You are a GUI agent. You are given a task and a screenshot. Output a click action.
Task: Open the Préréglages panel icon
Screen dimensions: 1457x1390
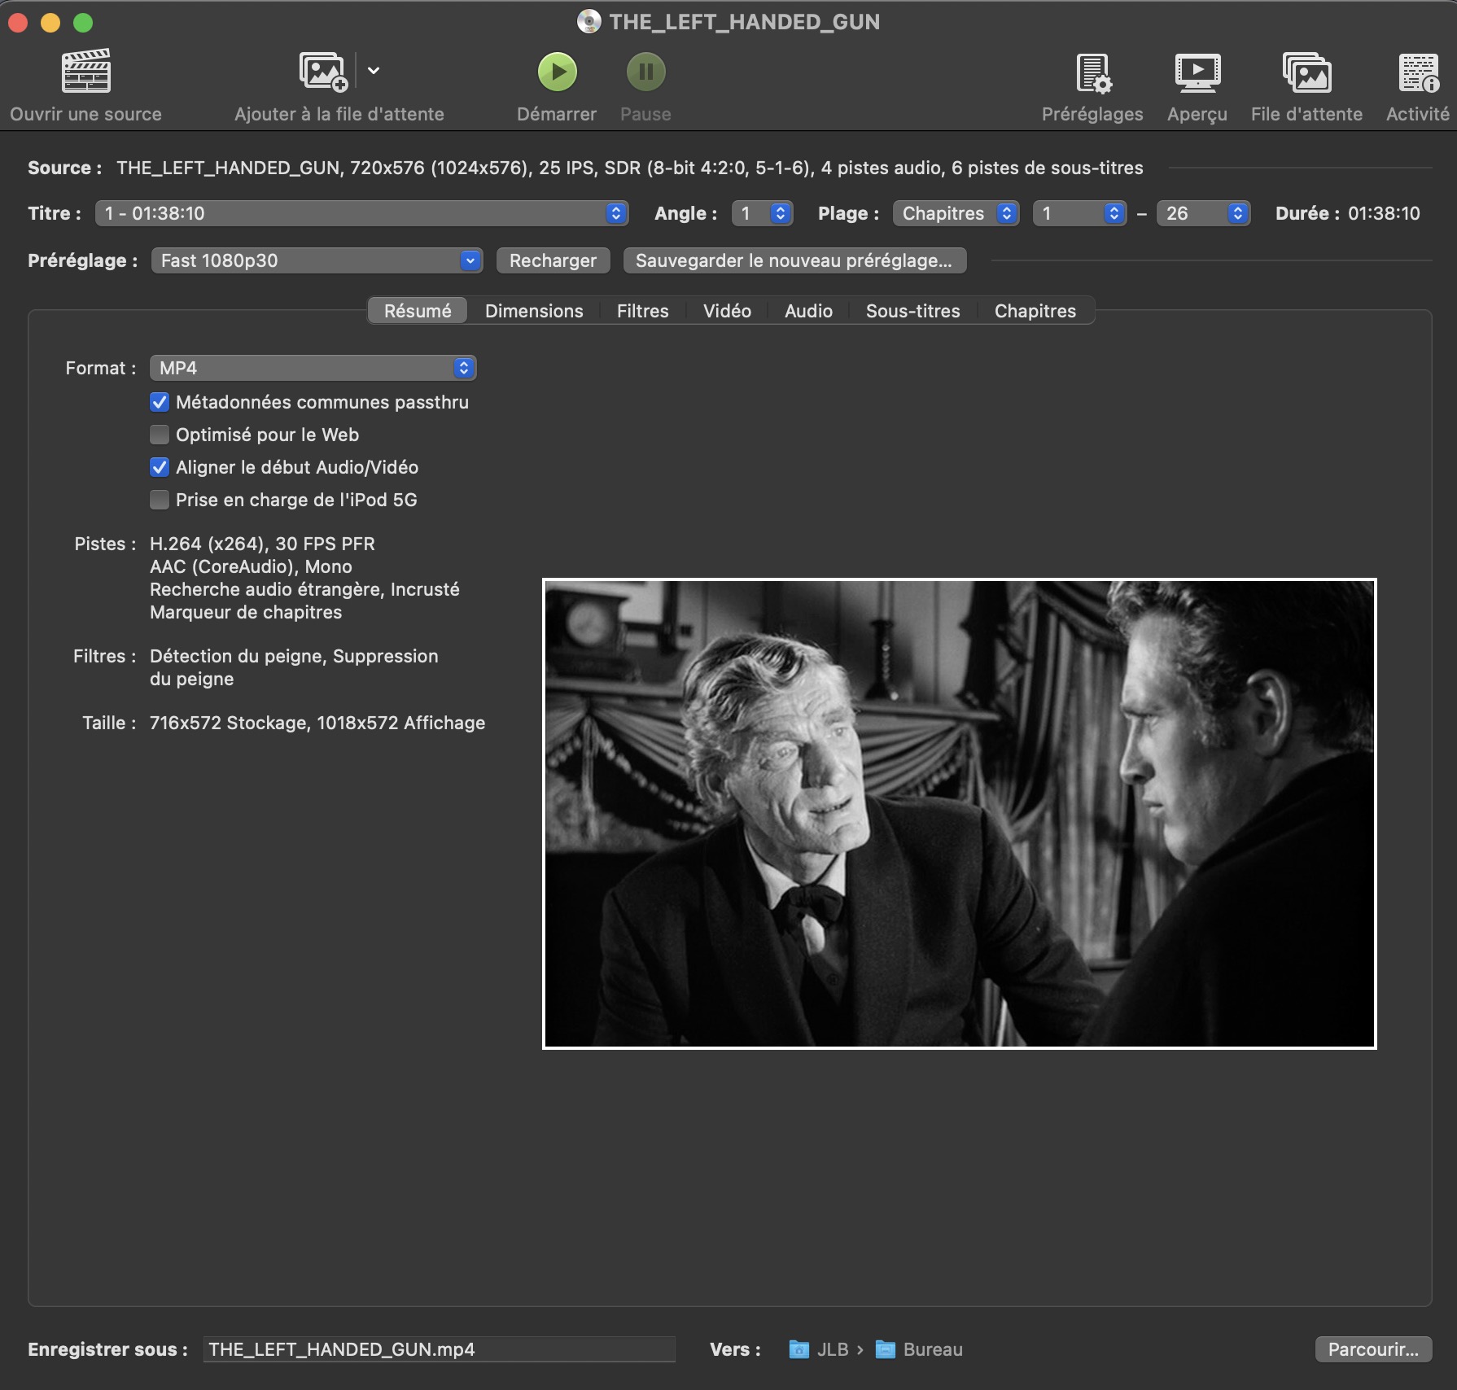[1093, 72]
